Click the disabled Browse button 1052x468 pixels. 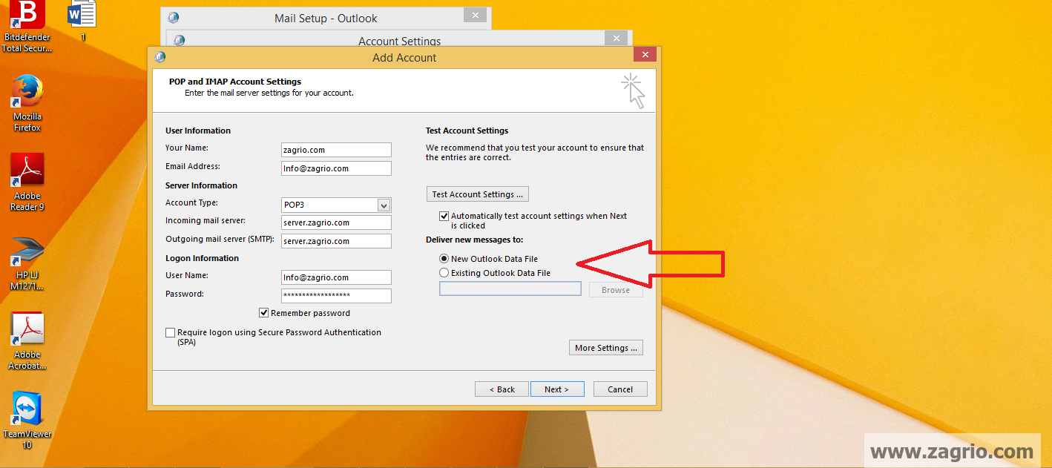coord(616,290)
